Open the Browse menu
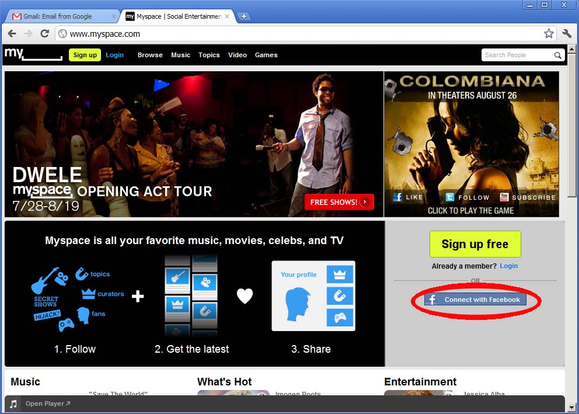Viewport: 579px width, 414px height. click(150, 55)
